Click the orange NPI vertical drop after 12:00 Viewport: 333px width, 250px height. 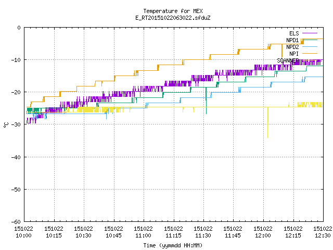pyautogui.click(x=282, y=57)
